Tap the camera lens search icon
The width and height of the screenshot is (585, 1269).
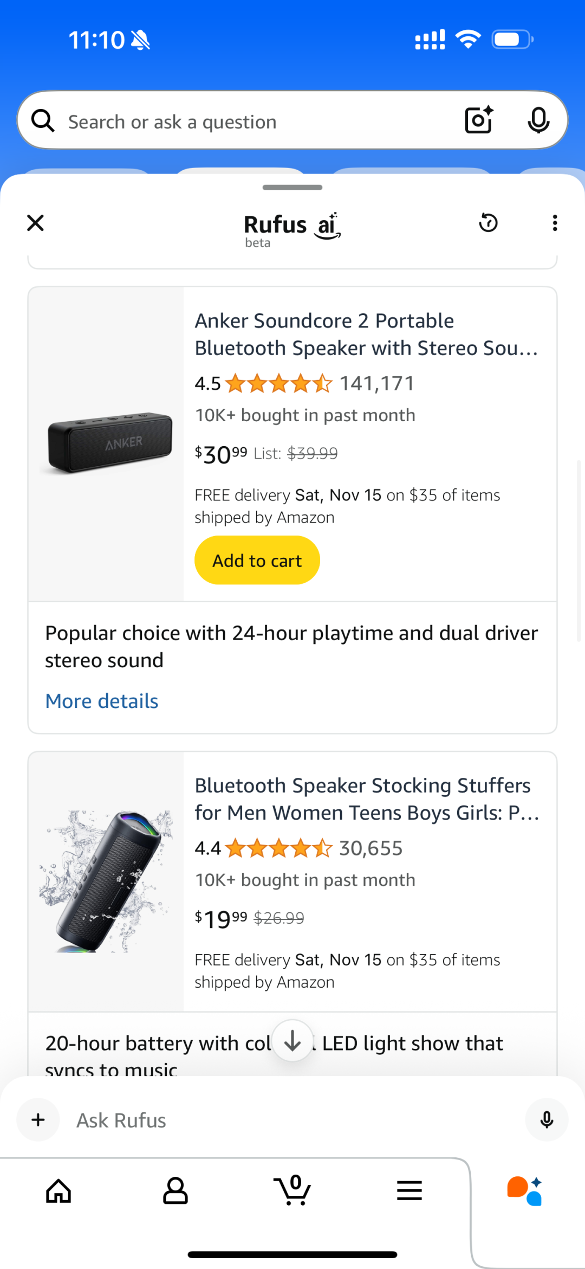[x=479, y=120]
